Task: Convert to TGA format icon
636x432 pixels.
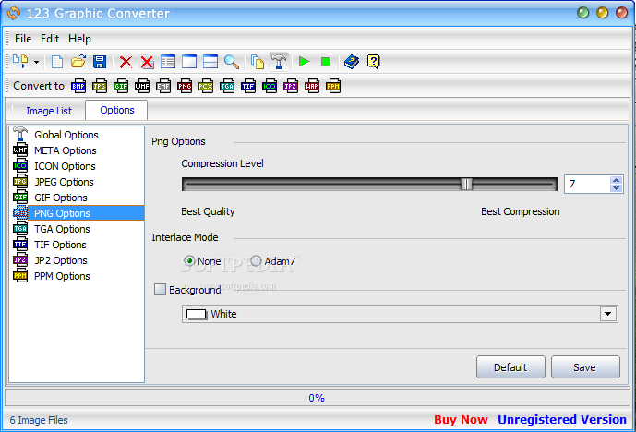Action: tap(227, 86)
